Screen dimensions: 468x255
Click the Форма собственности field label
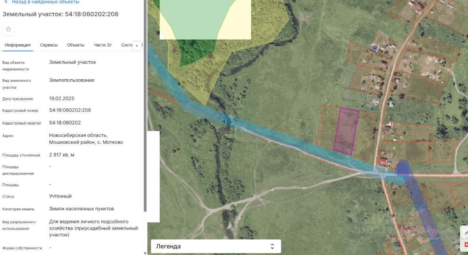point(22,248)
